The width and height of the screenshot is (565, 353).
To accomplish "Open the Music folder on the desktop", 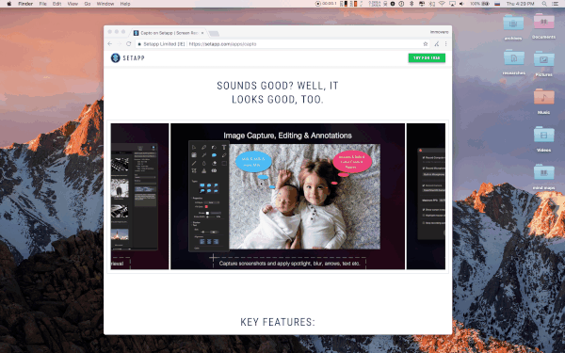I will (543, 102).
